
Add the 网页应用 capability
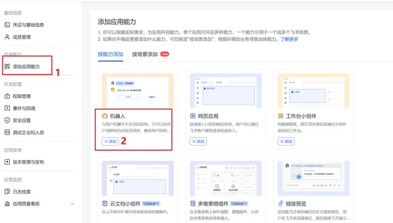[x=198, y=142]
